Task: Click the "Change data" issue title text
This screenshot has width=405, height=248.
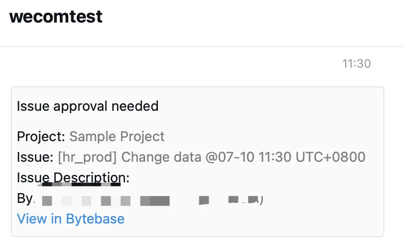Action: tap(161, 157)
